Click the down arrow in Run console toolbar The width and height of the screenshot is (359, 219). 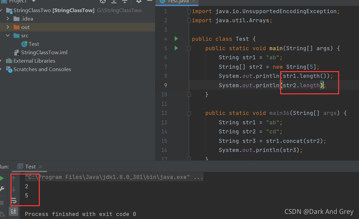coord(13,189)
